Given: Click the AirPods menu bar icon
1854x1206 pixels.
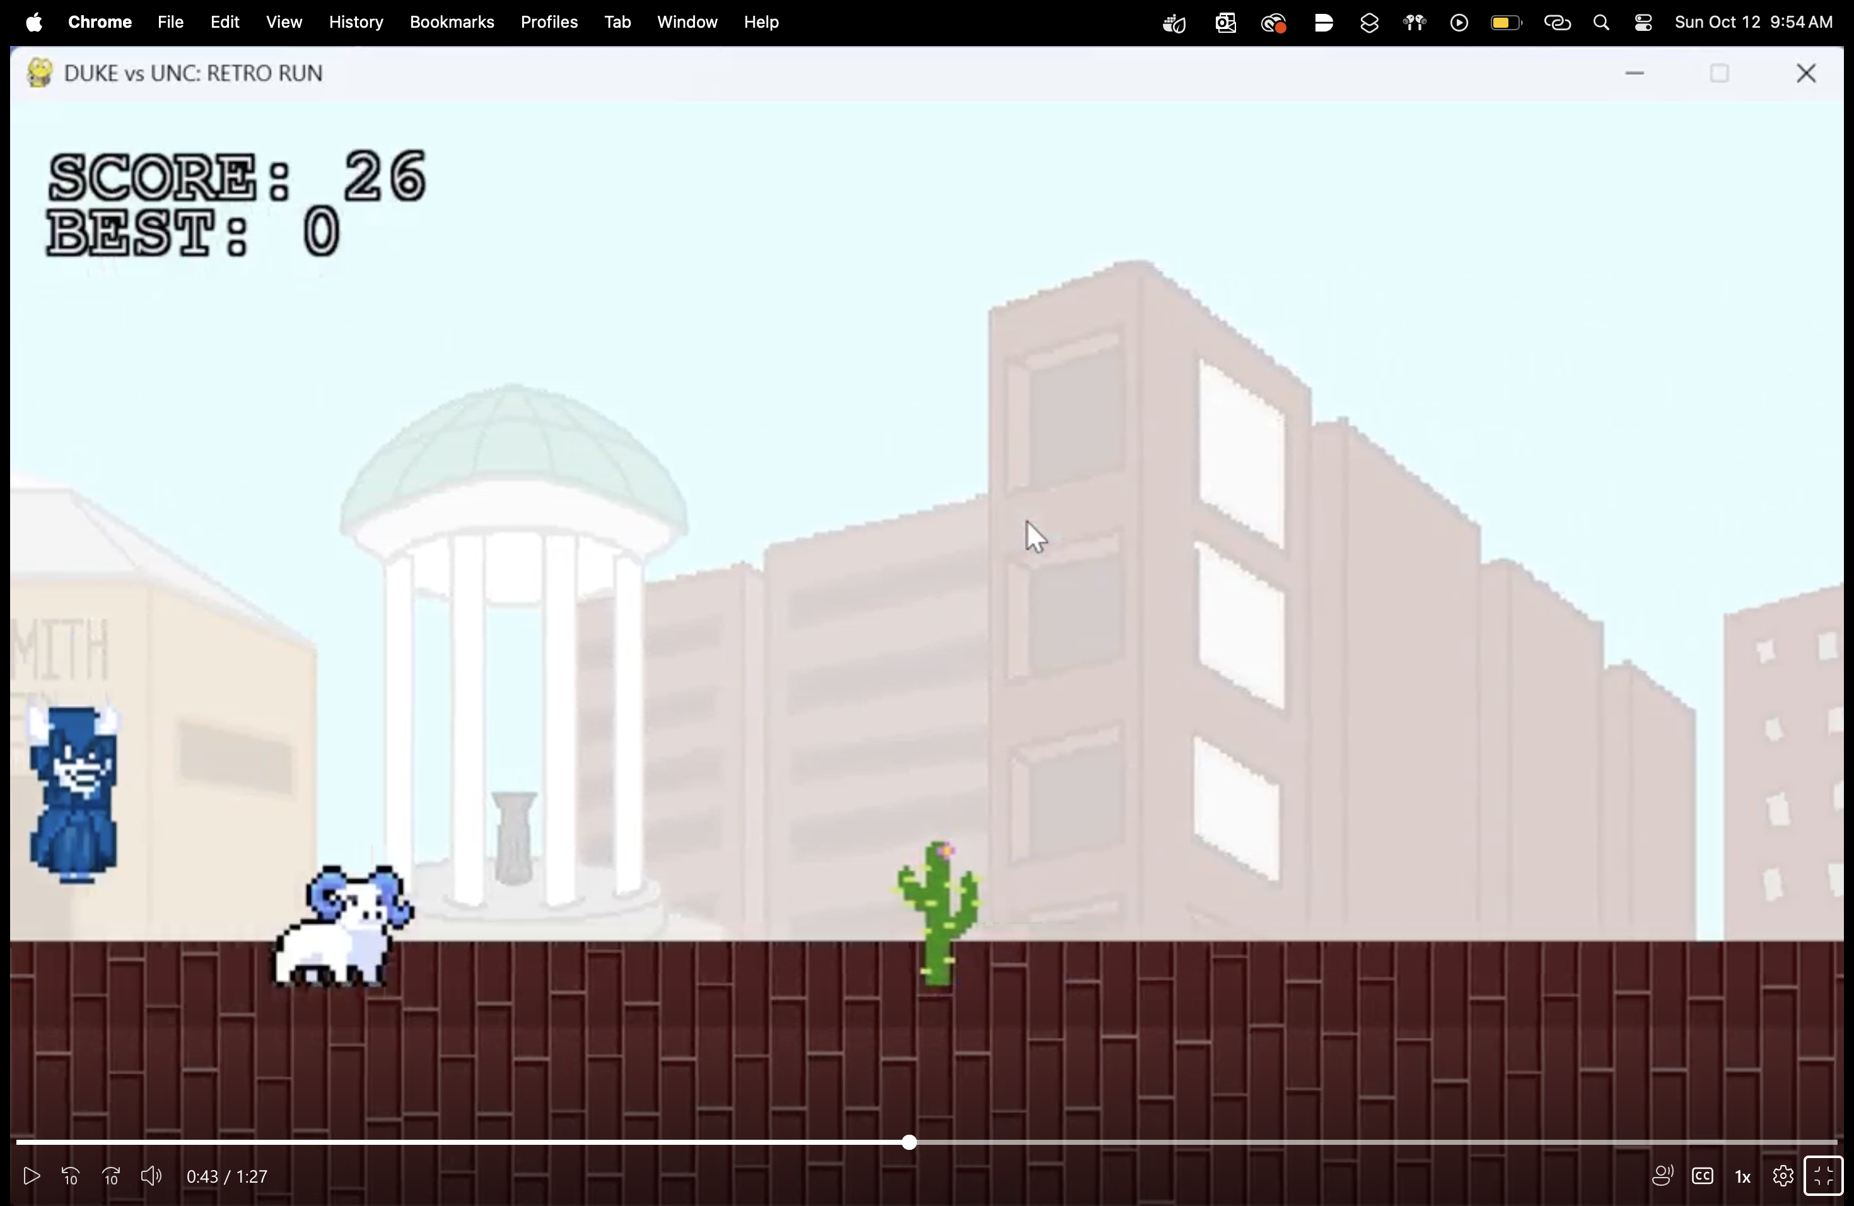Looking at the screenshot, I should pos(1414,23).
